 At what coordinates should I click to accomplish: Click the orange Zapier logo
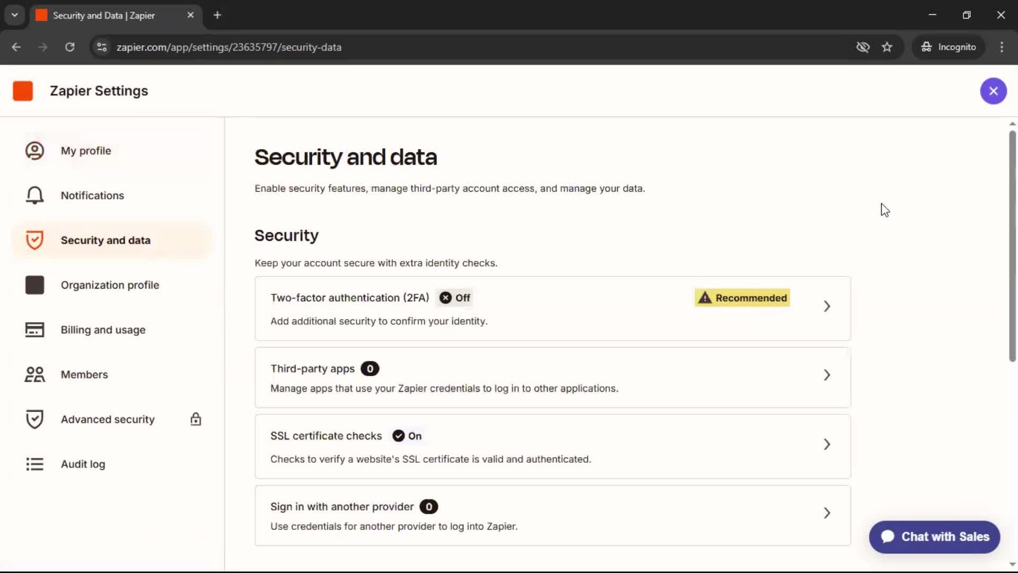point(23,91)
